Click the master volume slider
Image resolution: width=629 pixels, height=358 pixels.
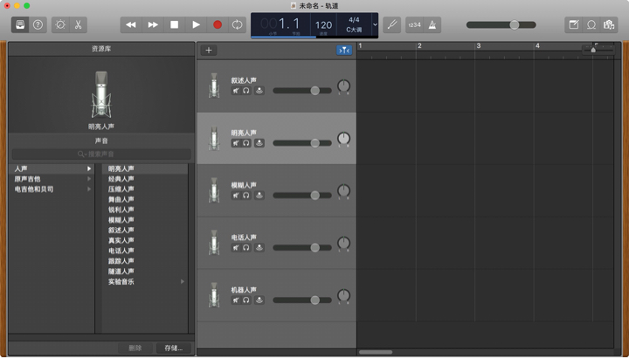point(501,24)
